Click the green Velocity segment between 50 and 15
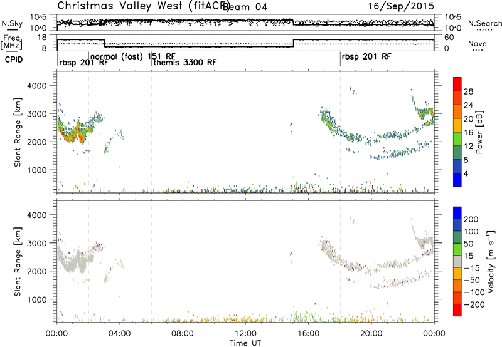 click(457, 249)
